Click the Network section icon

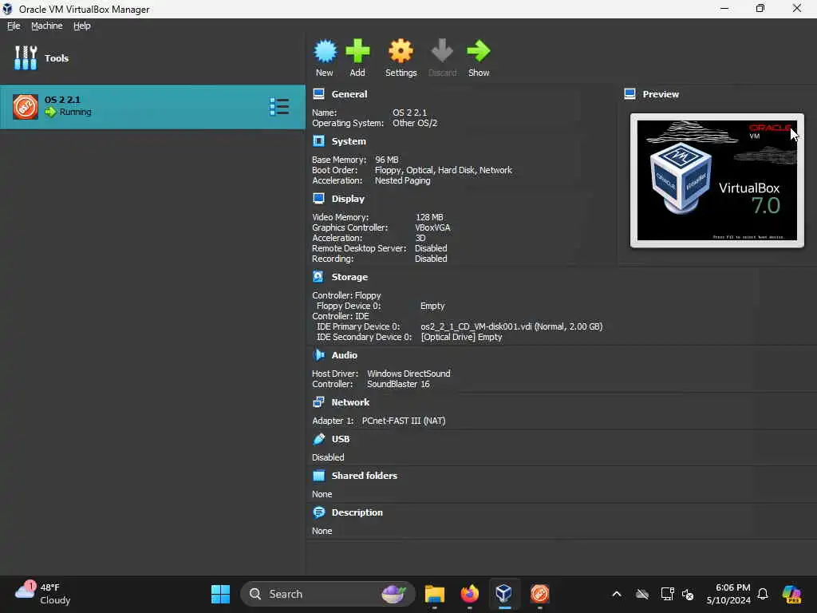coord(318,402)
